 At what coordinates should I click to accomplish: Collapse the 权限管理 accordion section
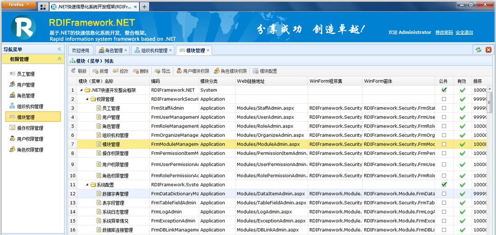(x=59, y=59)
